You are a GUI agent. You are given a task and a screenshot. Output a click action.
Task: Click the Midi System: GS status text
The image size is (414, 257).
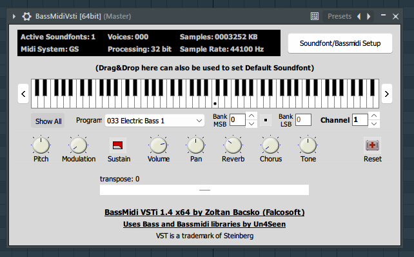click(50, 49)
